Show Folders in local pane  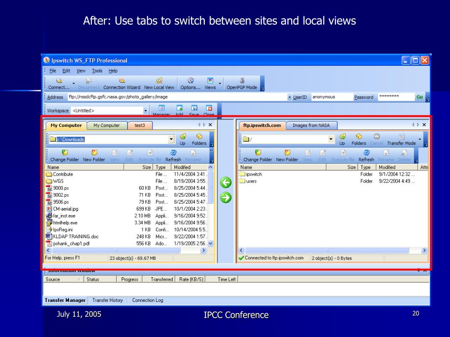pos(199,140)
